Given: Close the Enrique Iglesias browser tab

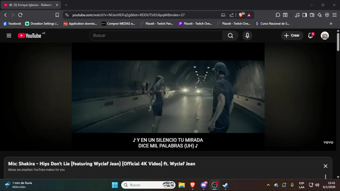Looking at the screenshot, I should 57,5.
